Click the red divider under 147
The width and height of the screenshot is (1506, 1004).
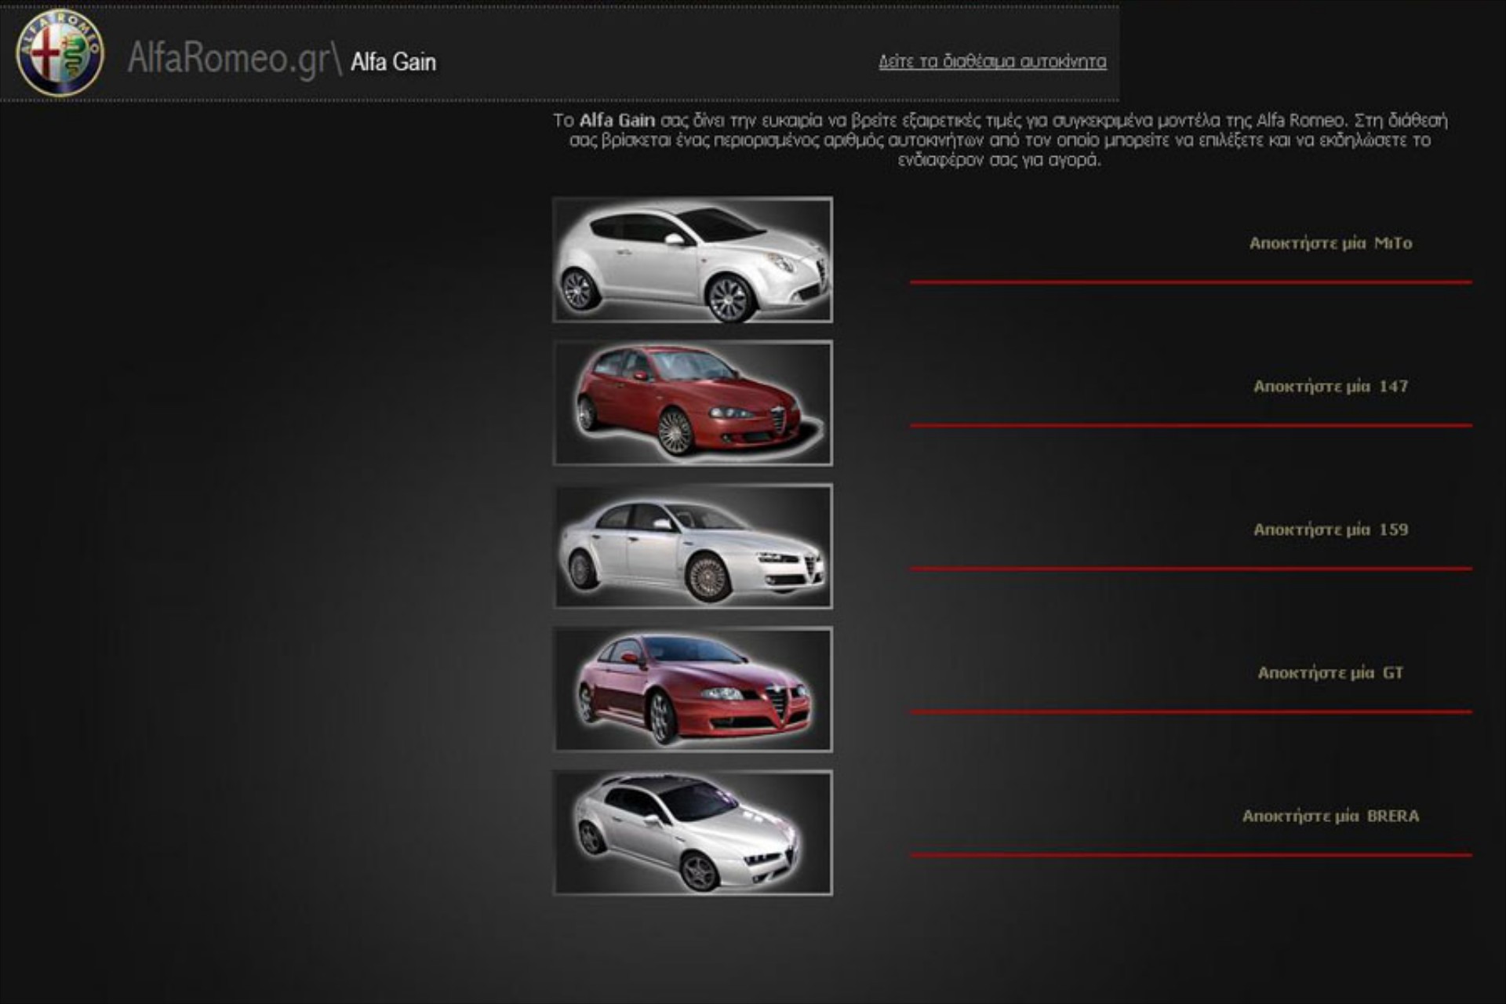(1190, 425)
